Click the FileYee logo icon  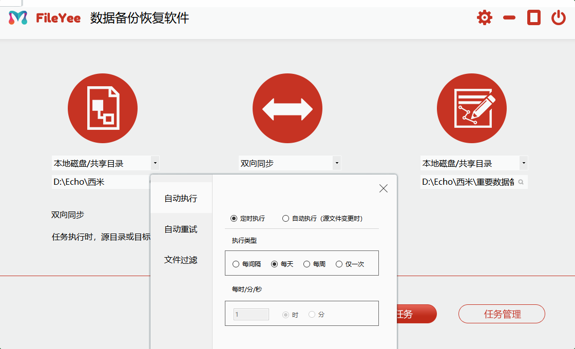tap(18, 18)
